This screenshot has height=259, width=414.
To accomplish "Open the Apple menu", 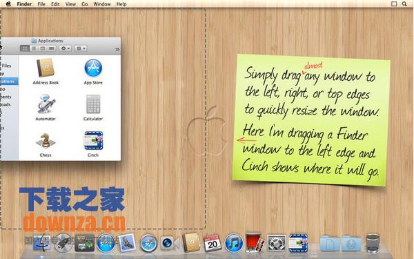I will [8, 3].
